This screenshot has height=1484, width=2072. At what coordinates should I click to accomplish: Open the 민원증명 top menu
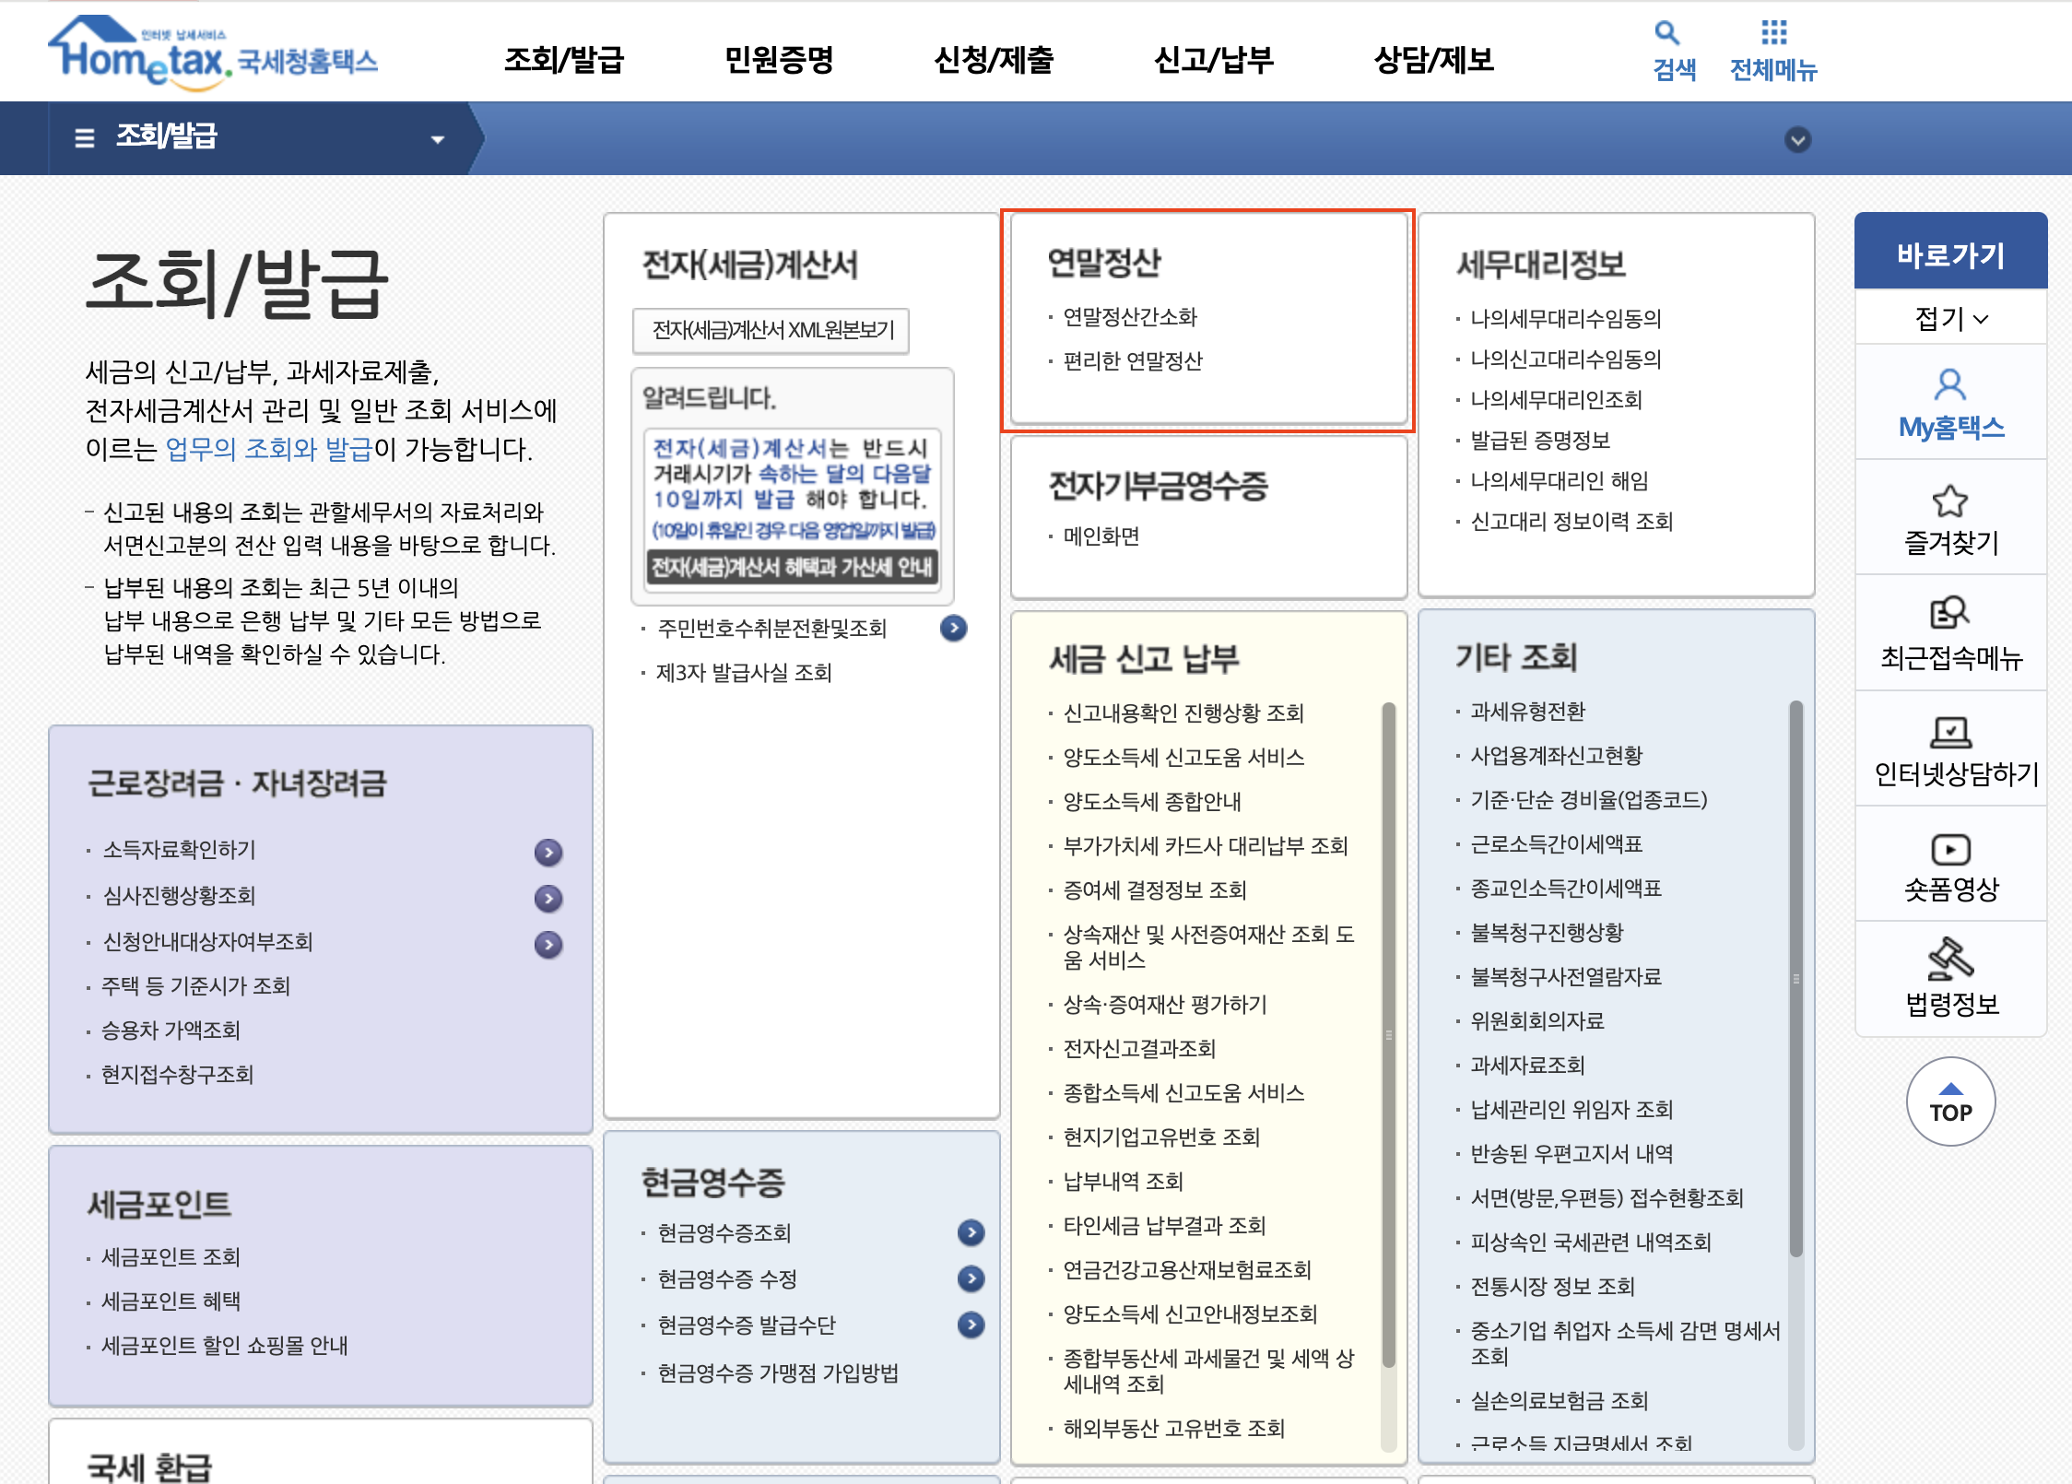pyautogui.click(x=779, y=60)
